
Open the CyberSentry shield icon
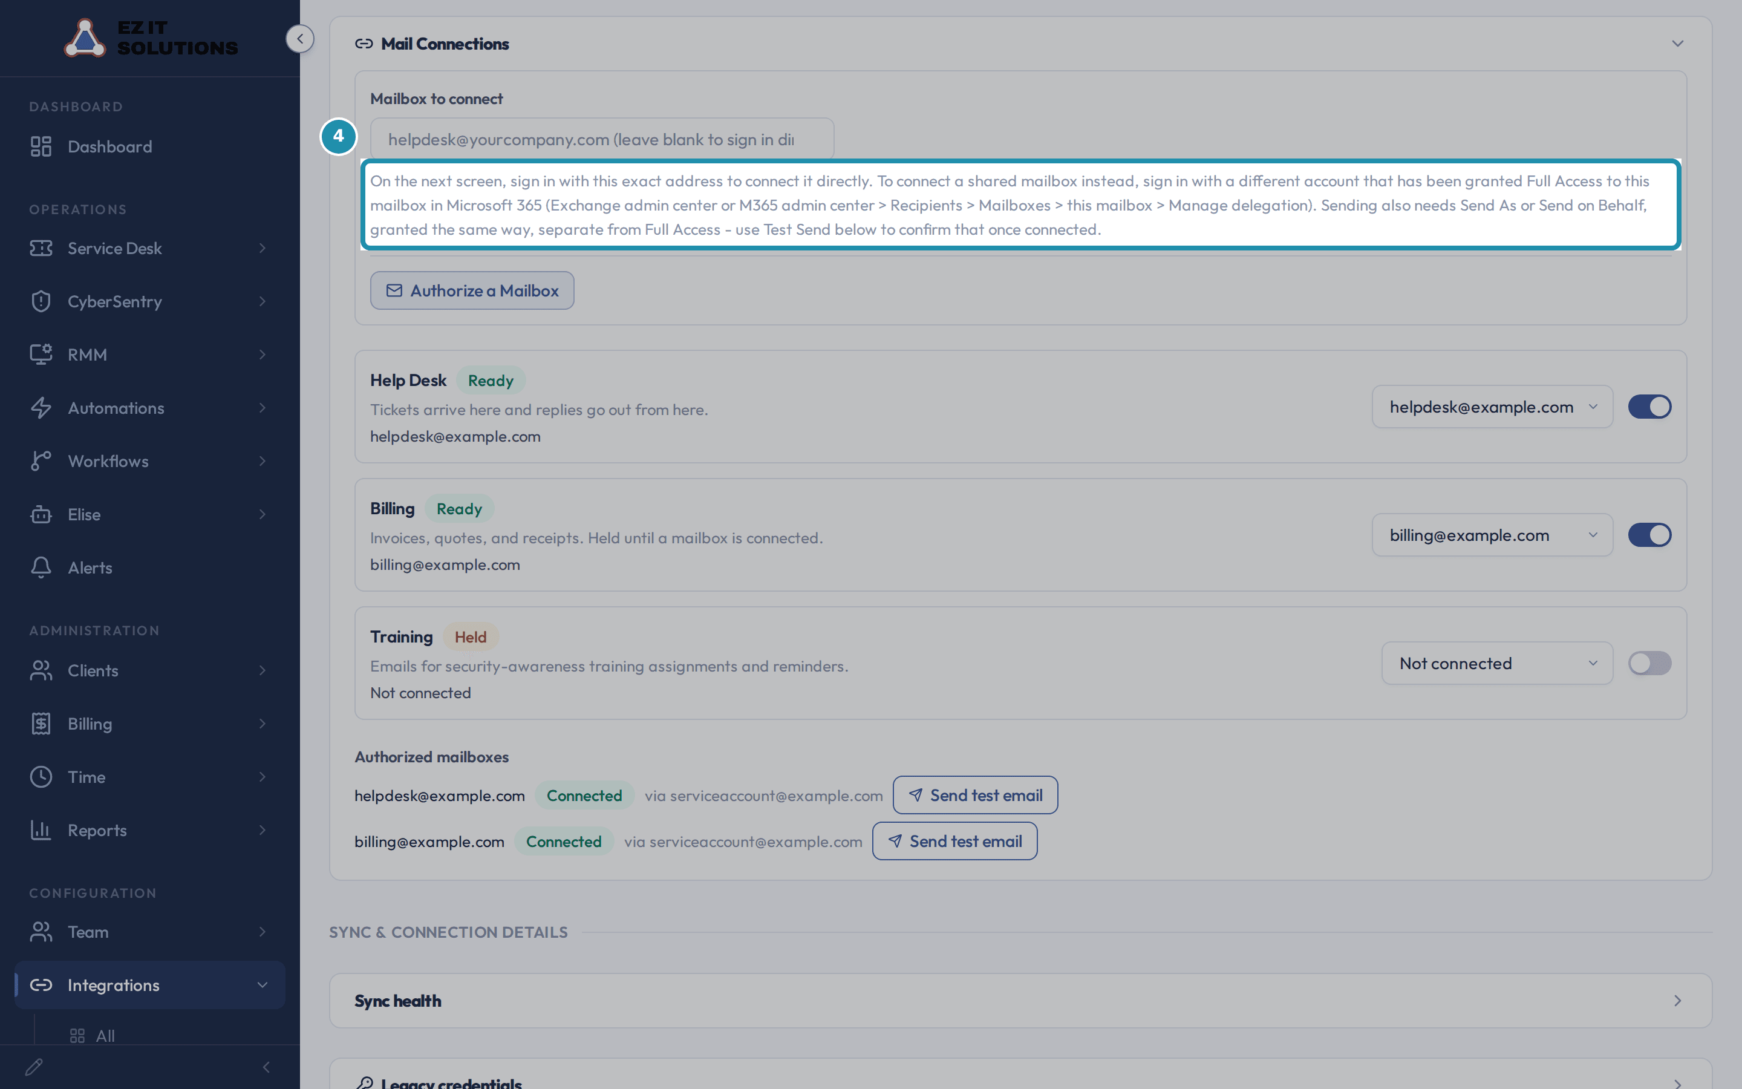point(41,301)
